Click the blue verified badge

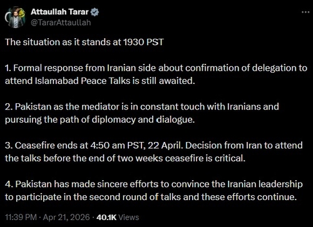95,12
